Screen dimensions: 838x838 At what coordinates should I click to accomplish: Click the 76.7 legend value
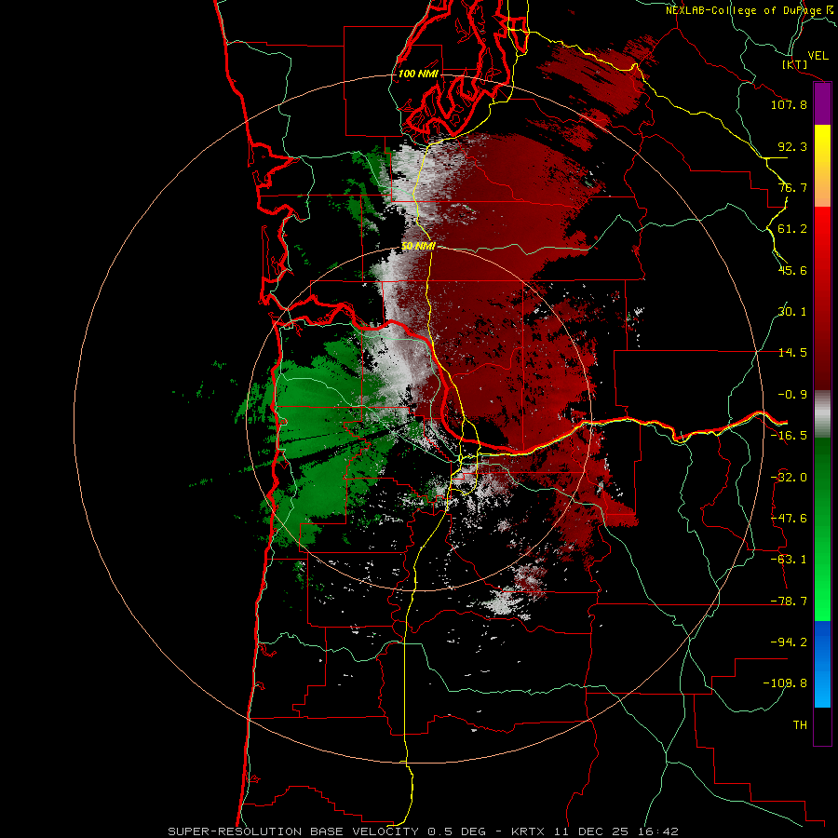pyautogui.click(x=792, y=187)
